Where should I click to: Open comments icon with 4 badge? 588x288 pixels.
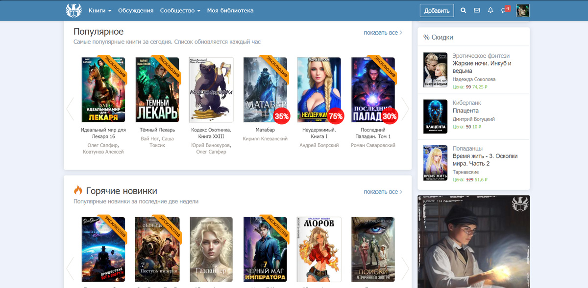504,10
